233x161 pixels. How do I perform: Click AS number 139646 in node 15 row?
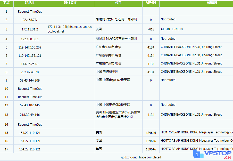(x=151, y=133)
